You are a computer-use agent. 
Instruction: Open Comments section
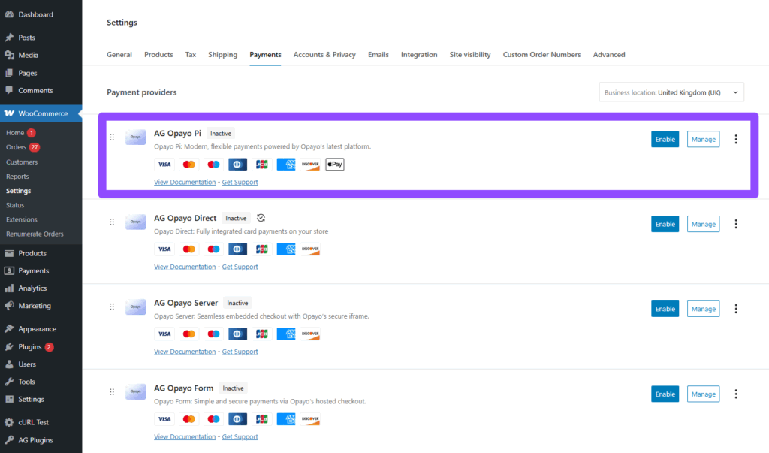click(x=35, y=90)
